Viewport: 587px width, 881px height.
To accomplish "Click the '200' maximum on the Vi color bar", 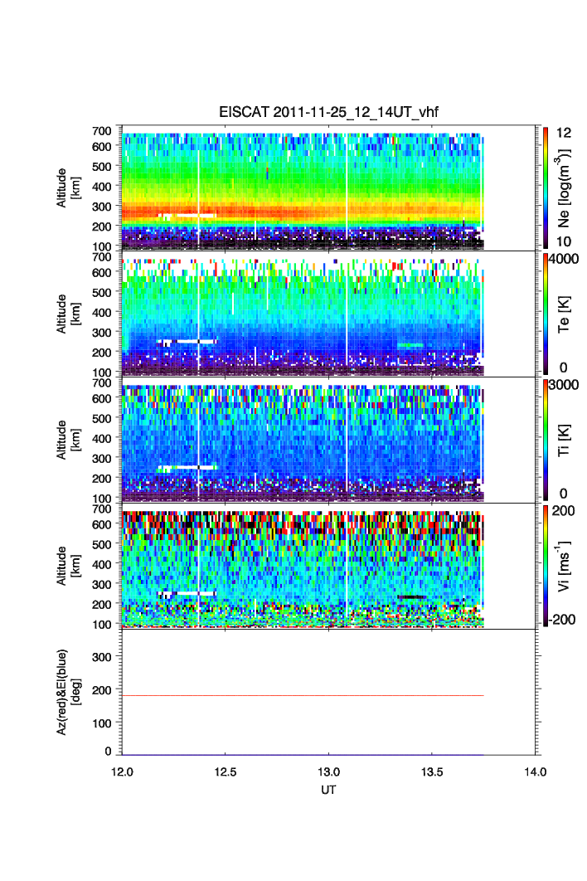I will (563, 511).
